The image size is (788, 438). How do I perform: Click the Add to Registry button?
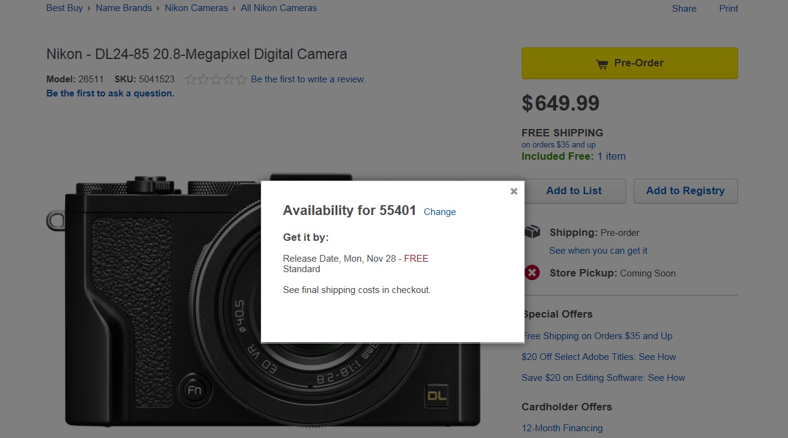tap(685, 191)
